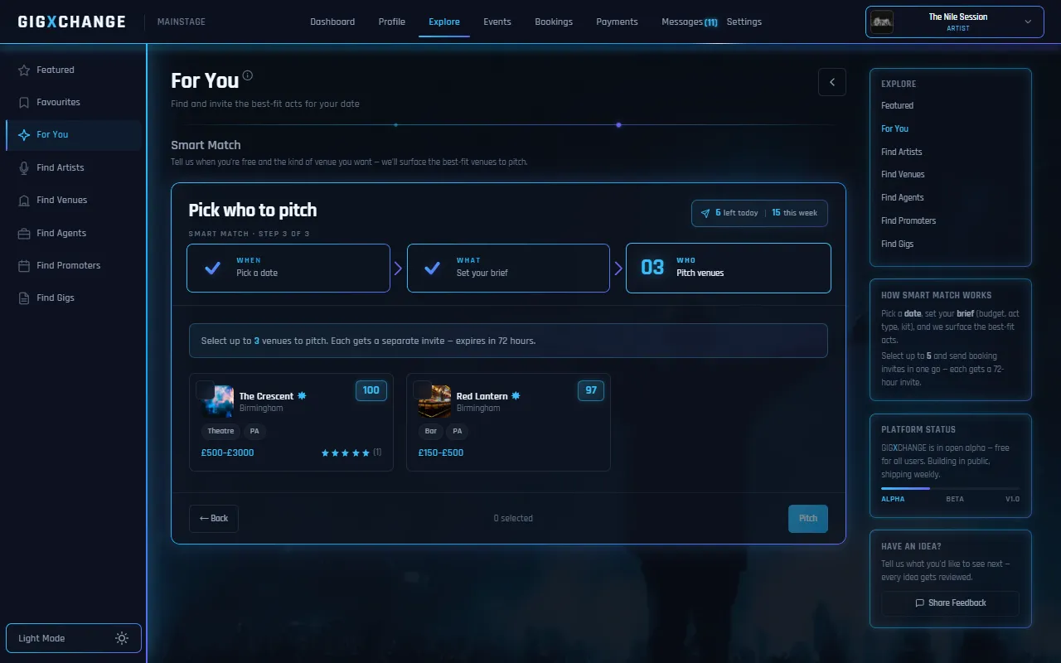This screenshot has height=663, width=1061.
Task: Toggle Light Mode with the sun icon
Action: tap(122, 638)
